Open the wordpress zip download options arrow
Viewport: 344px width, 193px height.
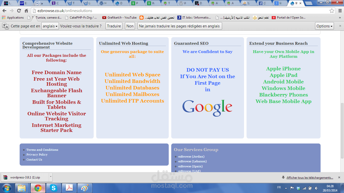tap(51, 177)
